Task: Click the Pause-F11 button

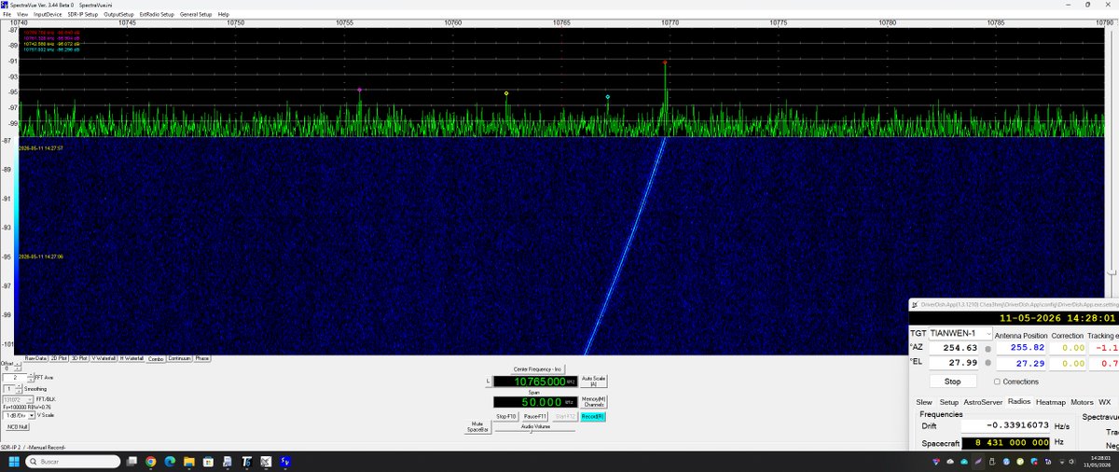Action: tap(535, 416)
